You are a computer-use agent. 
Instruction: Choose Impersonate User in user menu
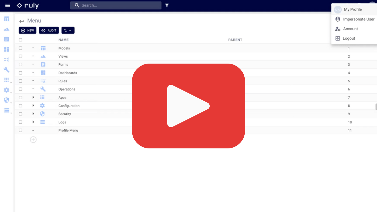coord(354,19)
